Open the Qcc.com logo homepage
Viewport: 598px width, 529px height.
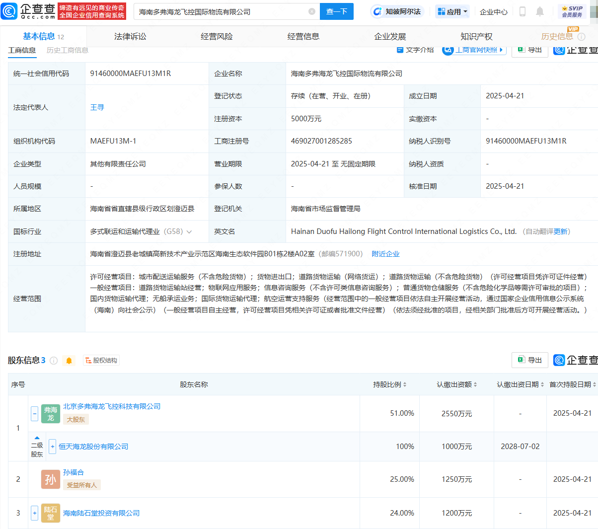(x=28, y=11)
